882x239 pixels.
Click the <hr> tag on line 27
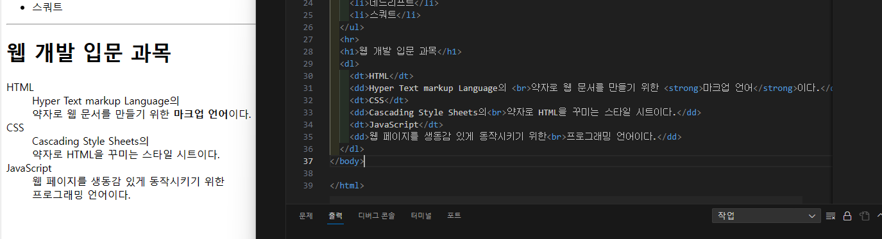point(350,39)
